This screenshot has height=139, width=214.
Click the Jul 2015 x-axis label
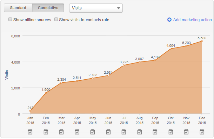click(124, 120)
